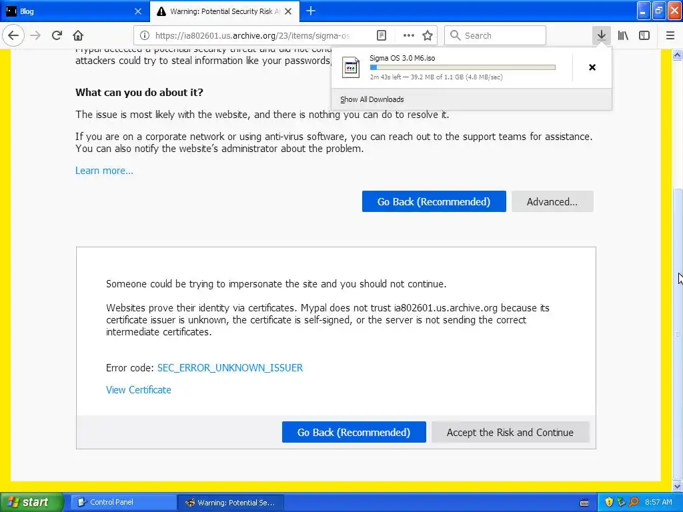Click Accept the Risk and Continue
This screenshot has height=512, width=683.
tap(510, 432)
